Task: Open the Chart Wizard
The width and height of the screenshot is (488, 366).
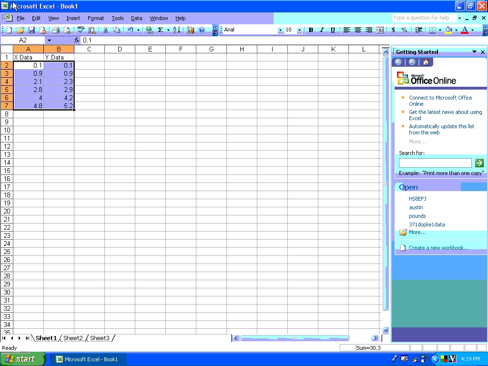Action: 191,30
